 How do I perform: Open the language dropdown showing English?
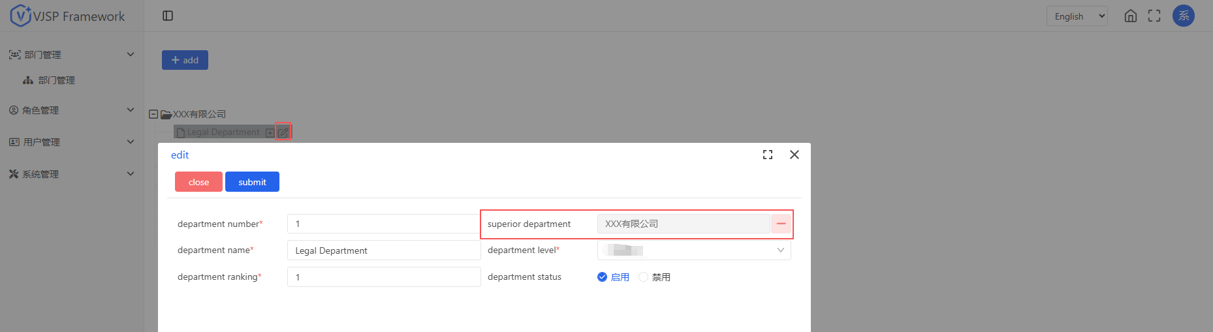tap(1077, 16)
